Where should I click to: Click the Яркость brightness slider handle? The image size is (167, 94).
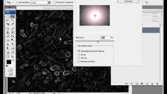pyautogui.click(x=98, y=42)
